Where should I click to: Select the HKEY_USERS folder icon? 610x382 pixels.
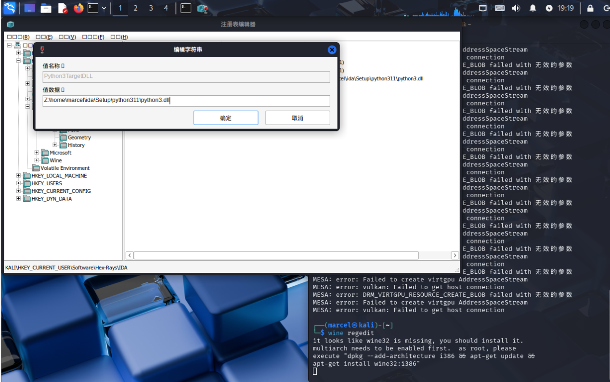coord(27,183)
